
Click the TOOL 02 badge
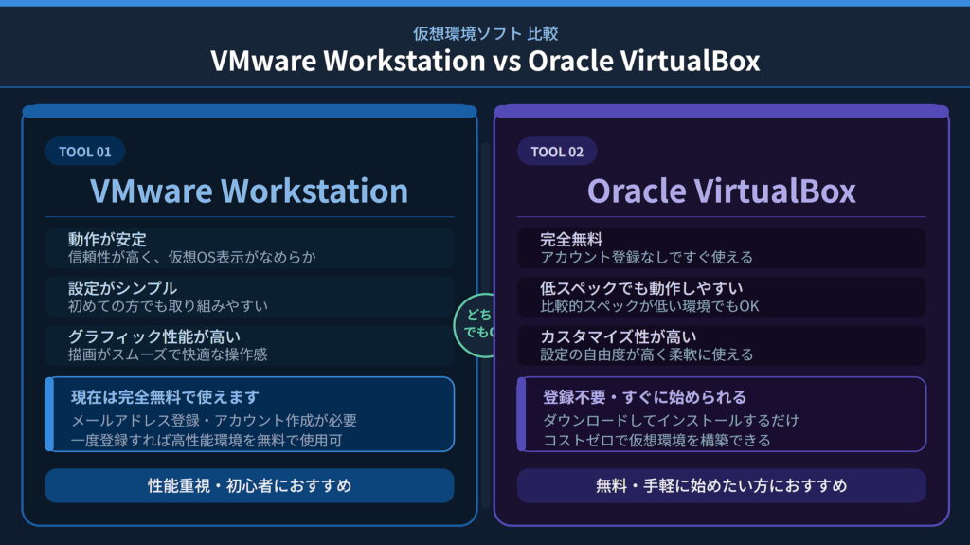point(557,152)
